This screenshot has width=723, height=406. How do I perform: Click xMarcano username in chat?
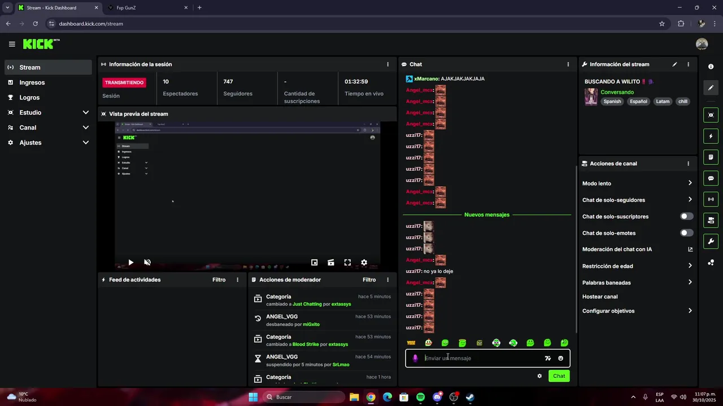pos(426,79)
